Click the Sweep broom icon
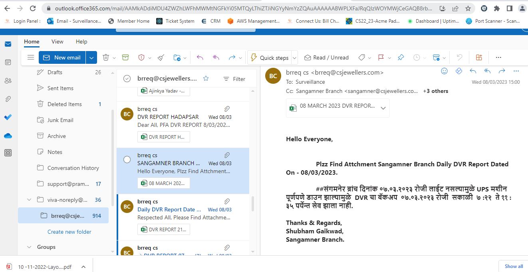 coord(161,57)
